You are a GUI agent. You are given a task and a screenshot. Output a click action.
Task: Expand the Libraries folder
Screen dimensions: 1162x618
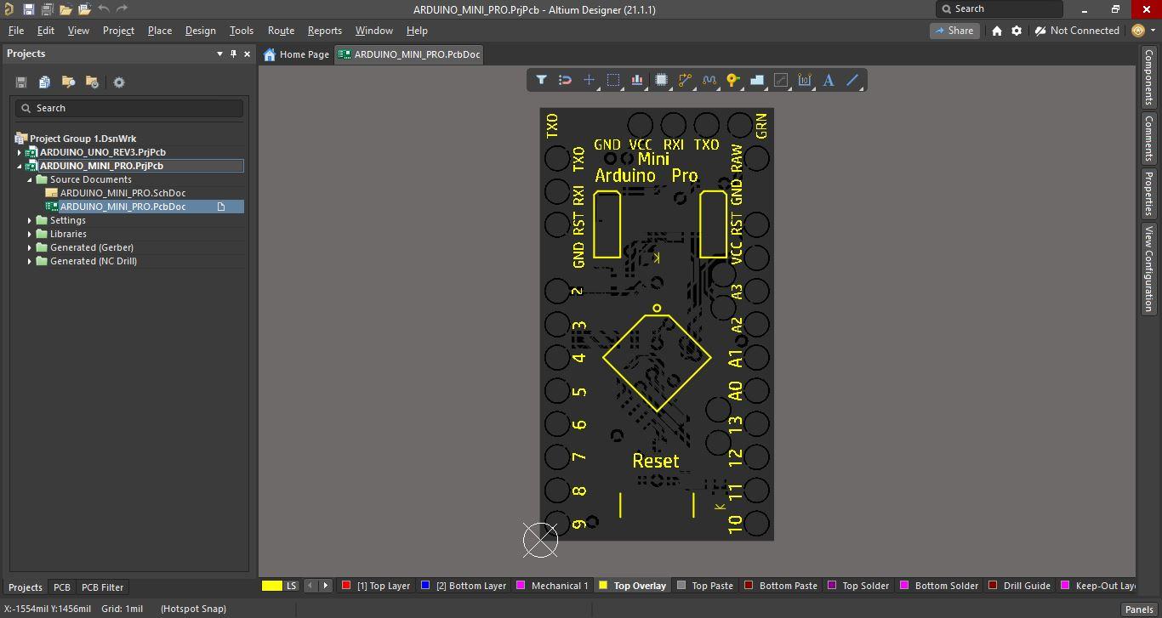[x=30, y=234]
